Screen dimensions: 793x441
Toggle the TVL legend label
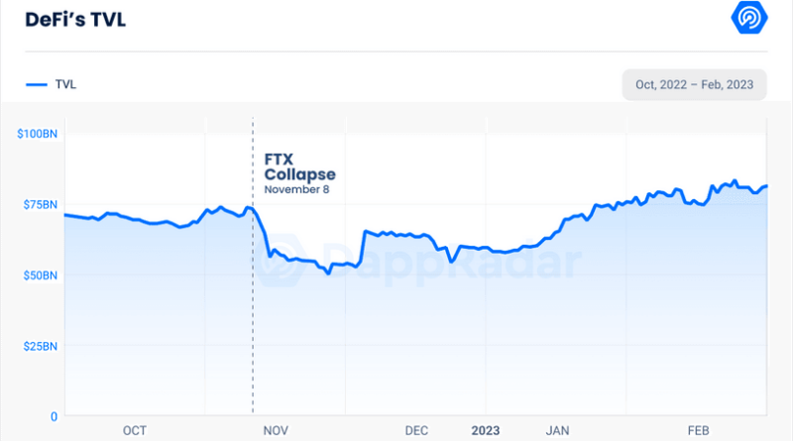point(64,84)
